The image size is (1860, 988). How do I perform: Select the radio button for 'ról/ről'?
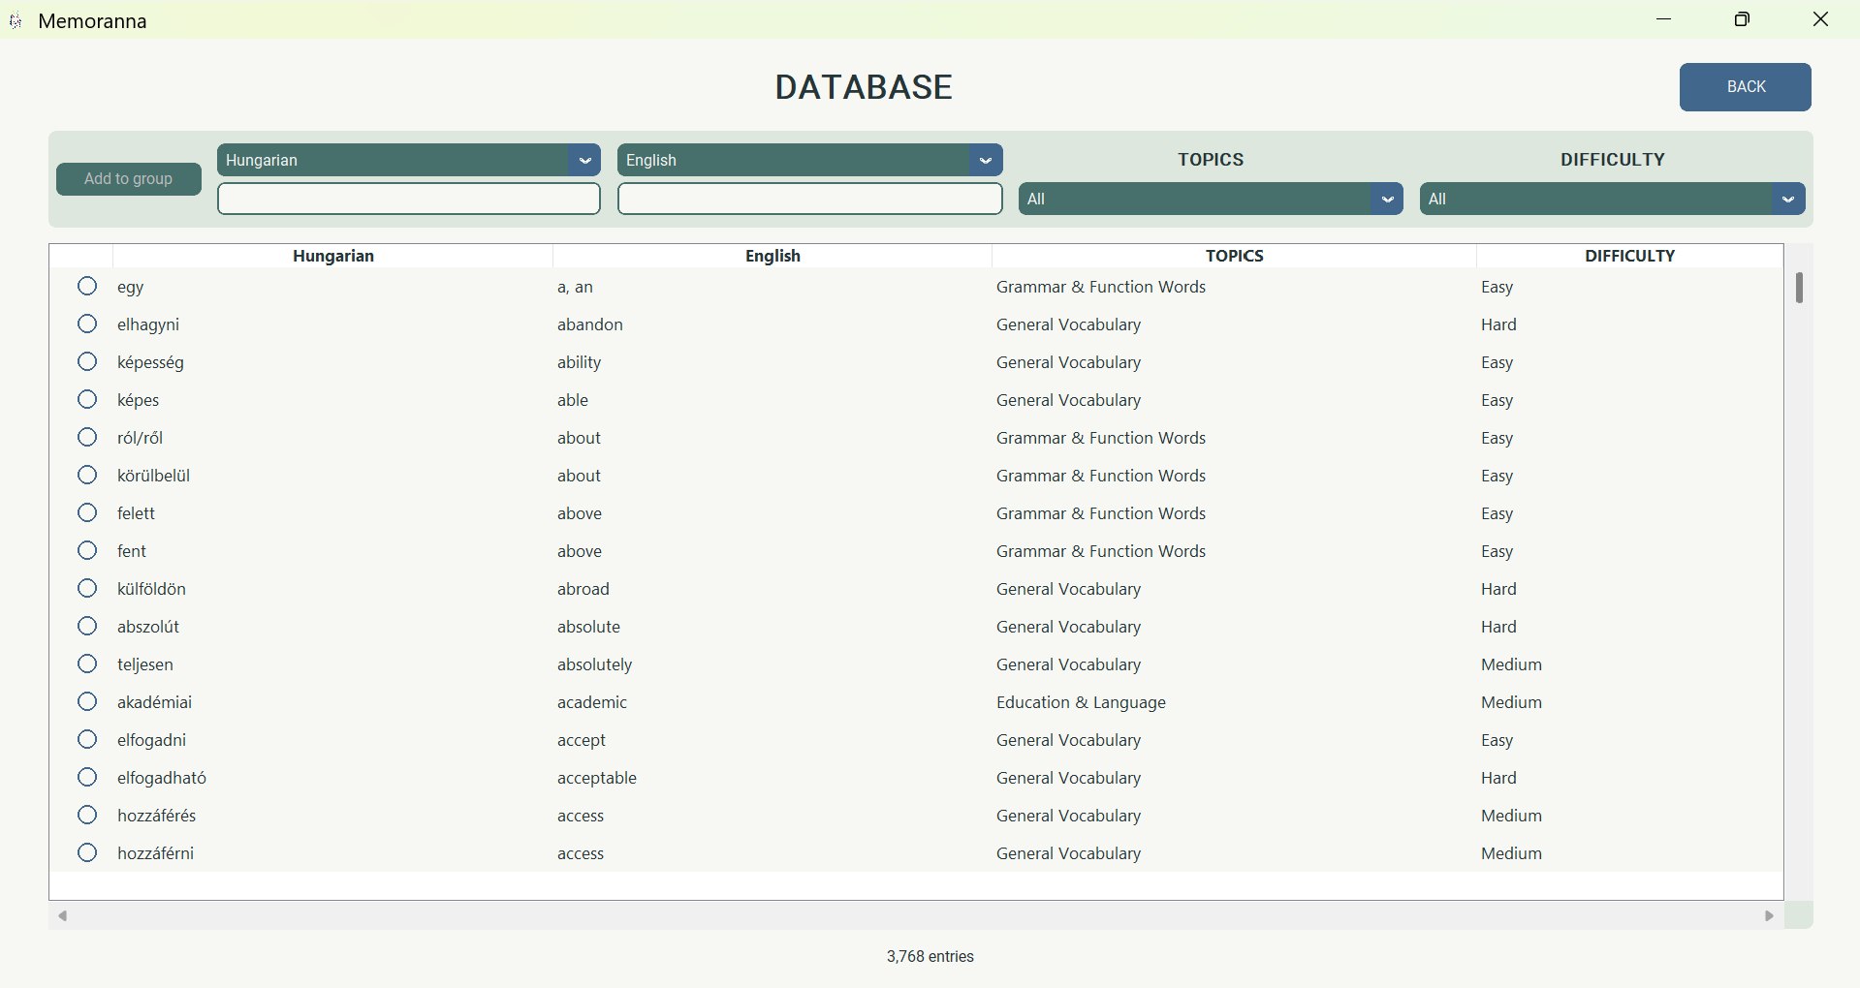(87, 438)
